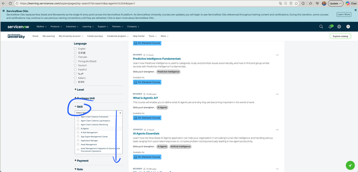Select the English language radio button
This screenshot has height=172, width=358.
coord(75,49)
